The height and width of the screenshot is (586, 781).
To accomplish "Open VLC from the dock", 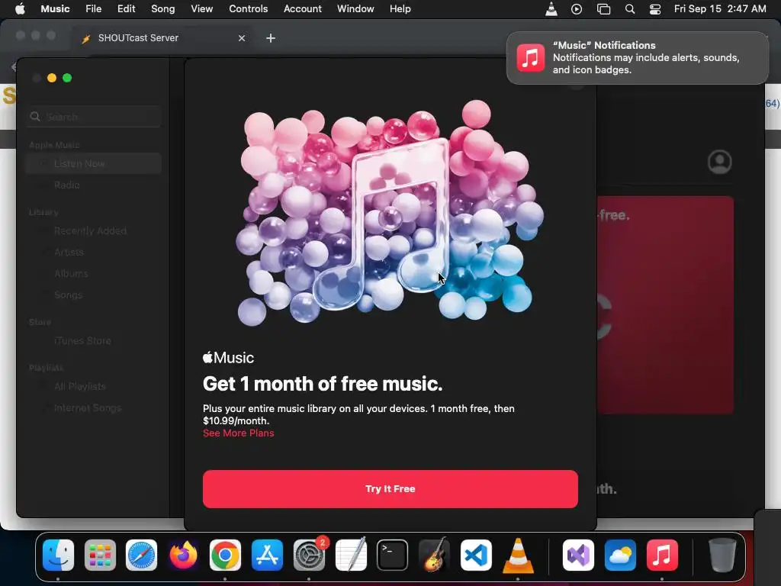I will click(x=518, y=555).
